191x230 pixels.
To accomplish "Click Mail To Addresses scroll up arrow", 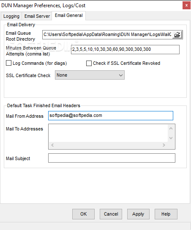I will [171, 129].
